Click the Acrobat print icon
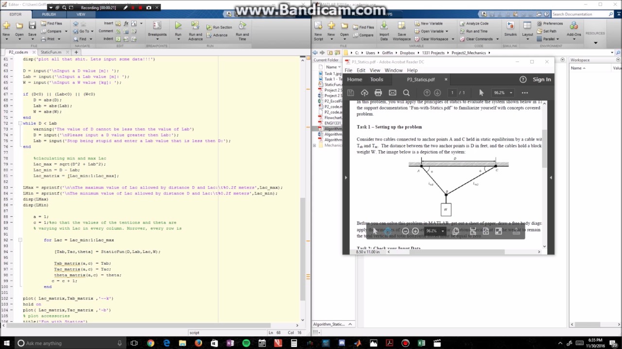622x349 pixels. click(x=378, y=93)
